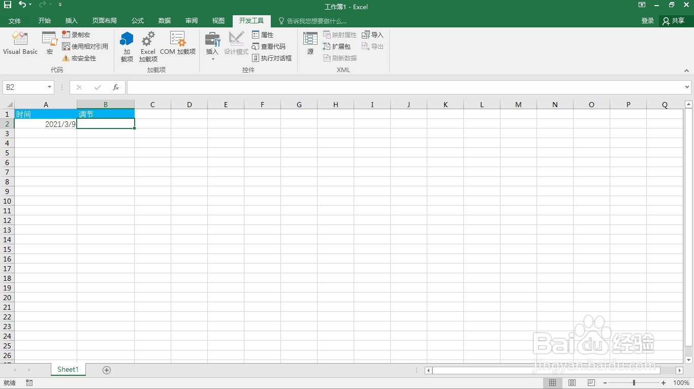Switch to the Formulas (公式) tab
The width and height of the screenshot is (694, 389).
pyautogui.click(x=138, y=21)
